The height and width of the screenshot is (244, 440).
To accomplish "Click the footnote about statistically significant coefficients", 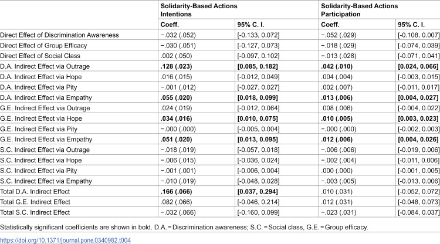I will 184,227.
